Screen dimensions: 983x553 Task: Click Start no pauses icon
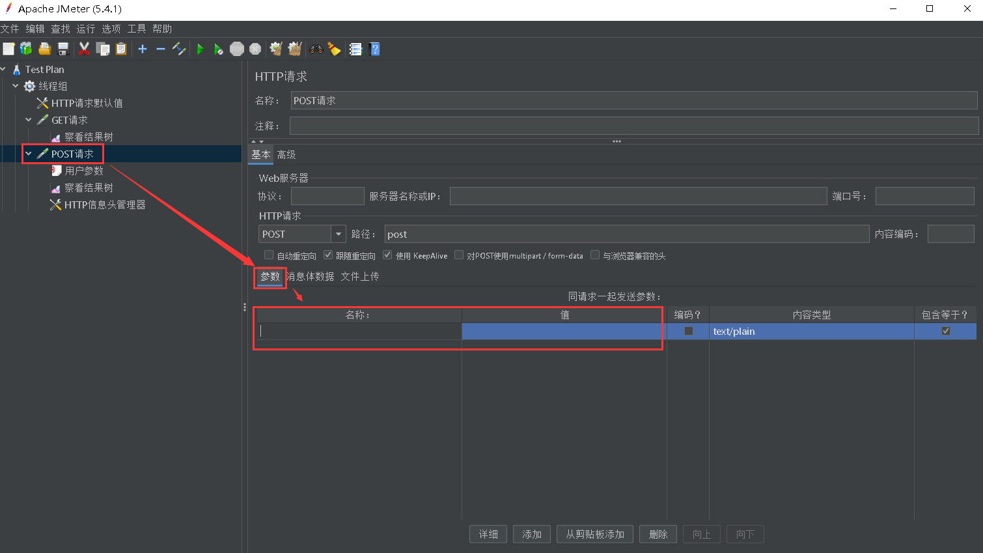pyautogui.click(x=219, y=49)
